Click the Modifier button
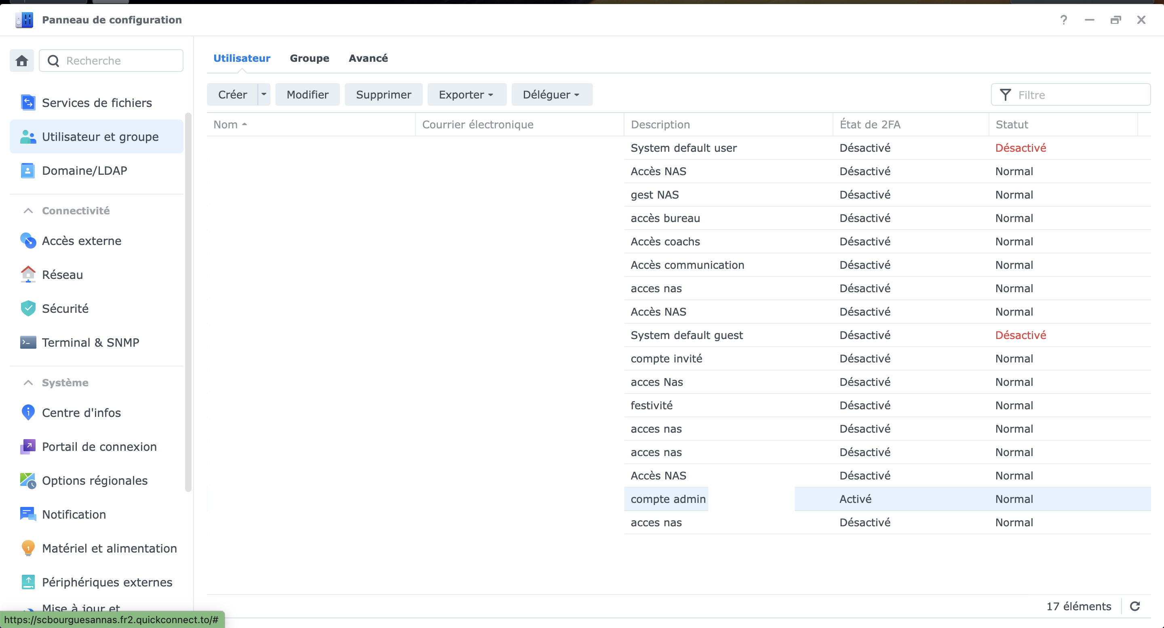 [307, 94]
